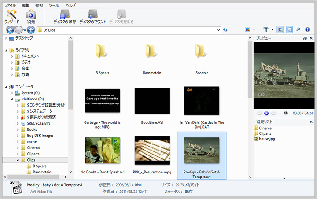Open help with the question mark icon
Image resolution: width=317 pixels, height=199 pixels.
click(307, 30)
